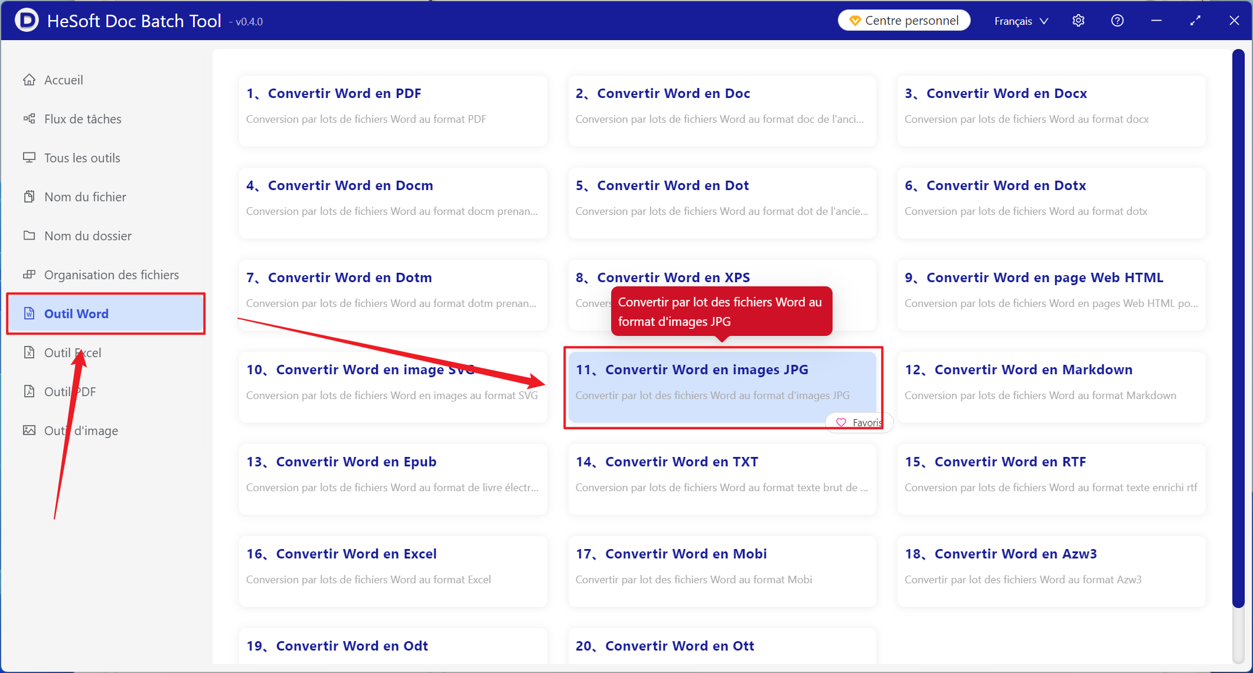Minimize the HeSoft window
Screen dimensions: 1253x673
(1156, 21)
